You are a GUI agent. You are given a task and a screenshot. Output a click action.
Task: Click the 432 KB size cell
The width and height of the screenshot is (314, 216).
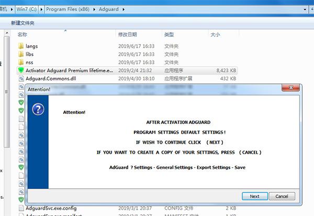(x=228, y=79)
